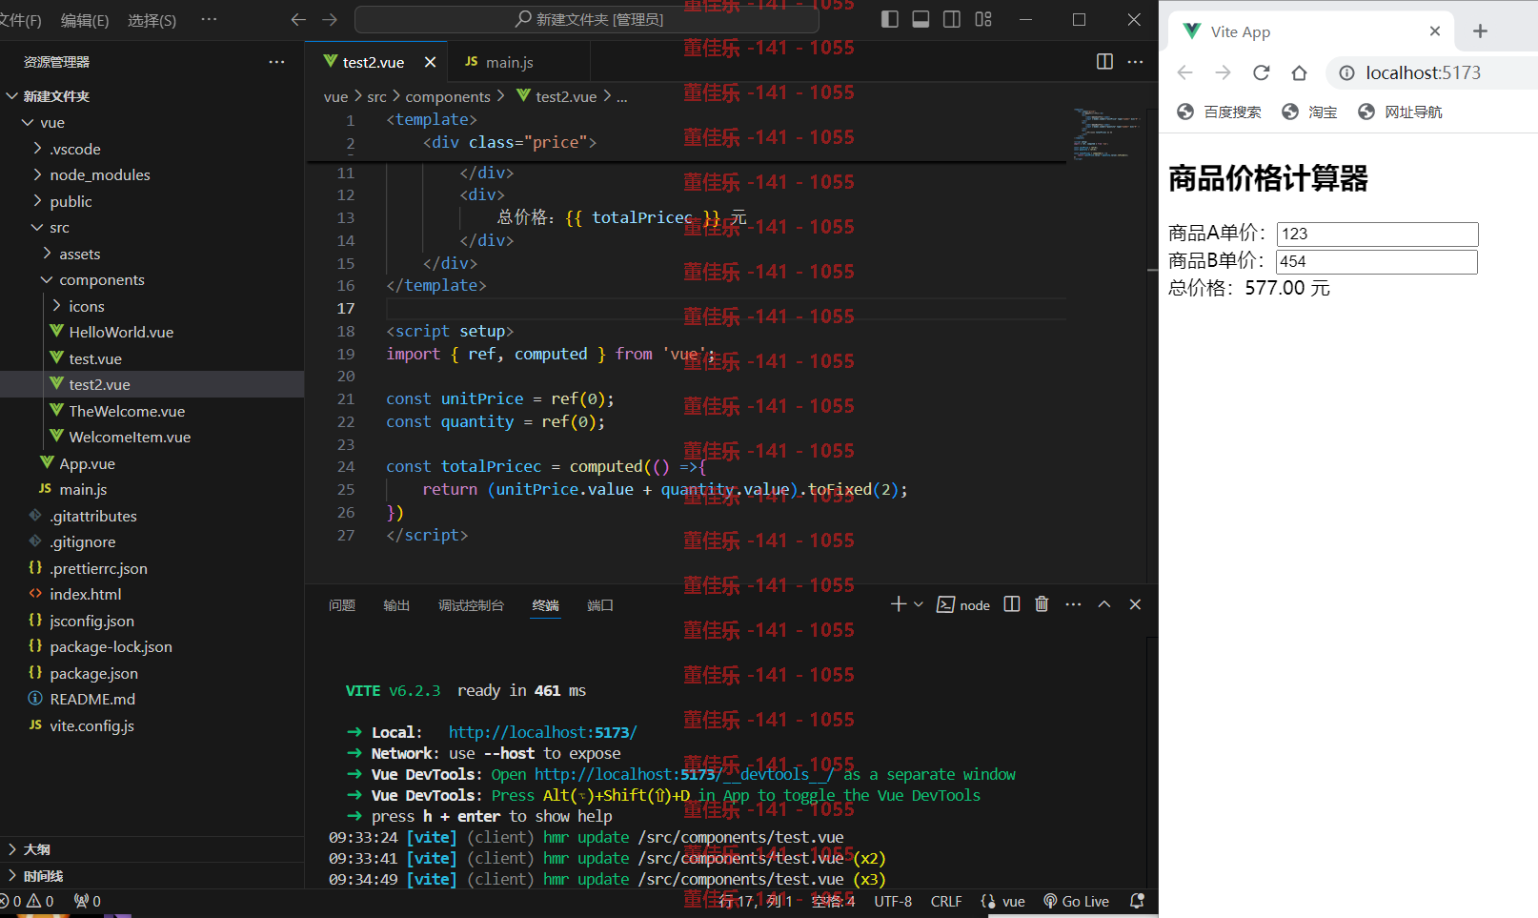1538x918 pixels.
Task: Close the Vite App browser tab
Action: 1435,31
